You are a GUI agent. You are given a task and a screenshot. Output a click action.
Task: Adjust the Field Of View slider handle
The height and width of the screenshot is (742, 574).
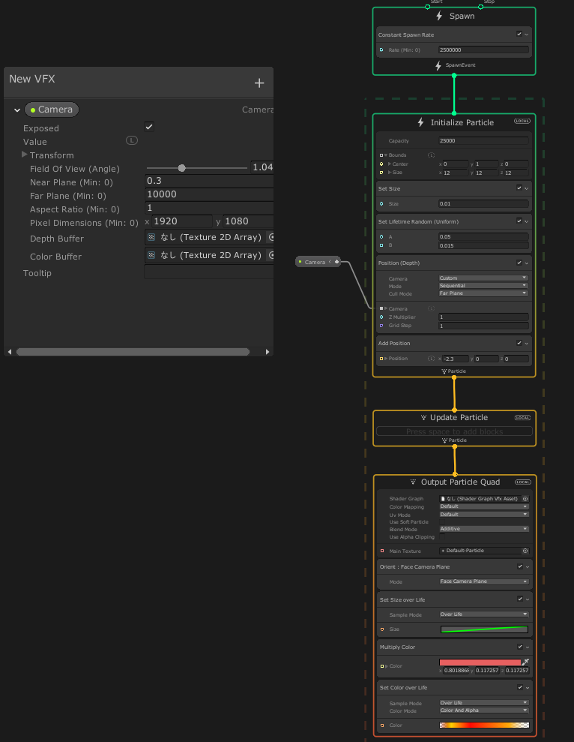coord(181,168)
